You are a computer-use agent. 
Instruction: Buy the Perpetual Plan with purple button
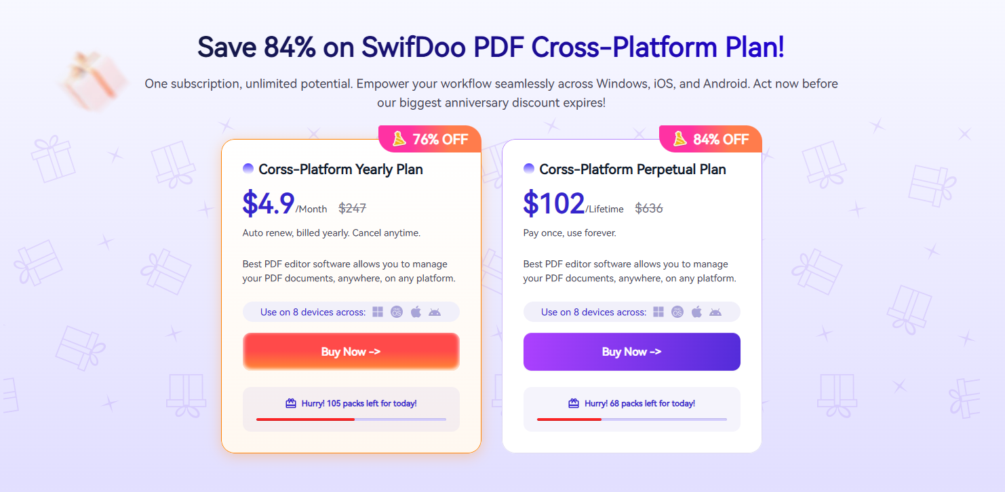632,352
